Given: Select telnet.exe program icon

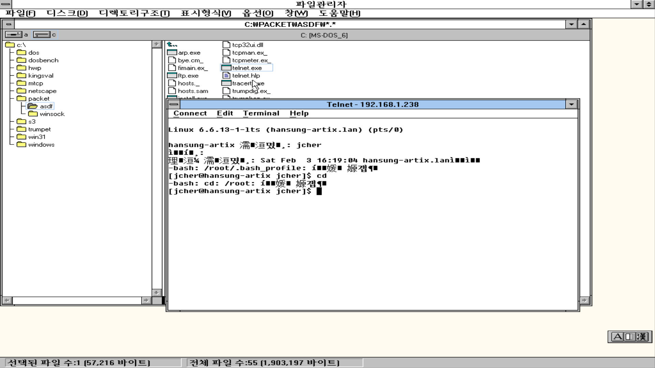Looking at the screenshot, I should point(226,68).
